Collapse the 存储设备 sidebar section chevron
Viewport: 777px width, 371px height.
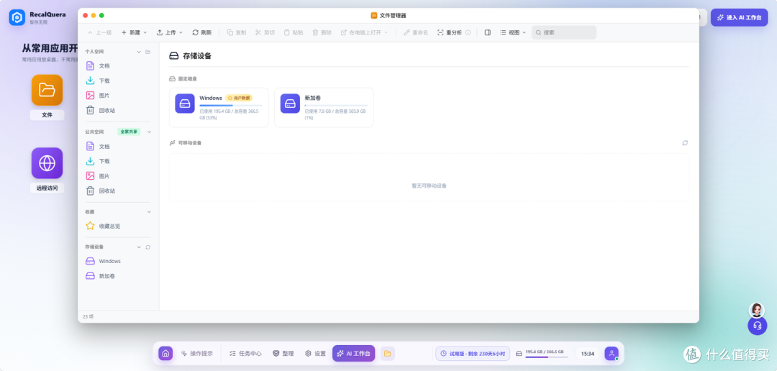[x=140, y=247]
